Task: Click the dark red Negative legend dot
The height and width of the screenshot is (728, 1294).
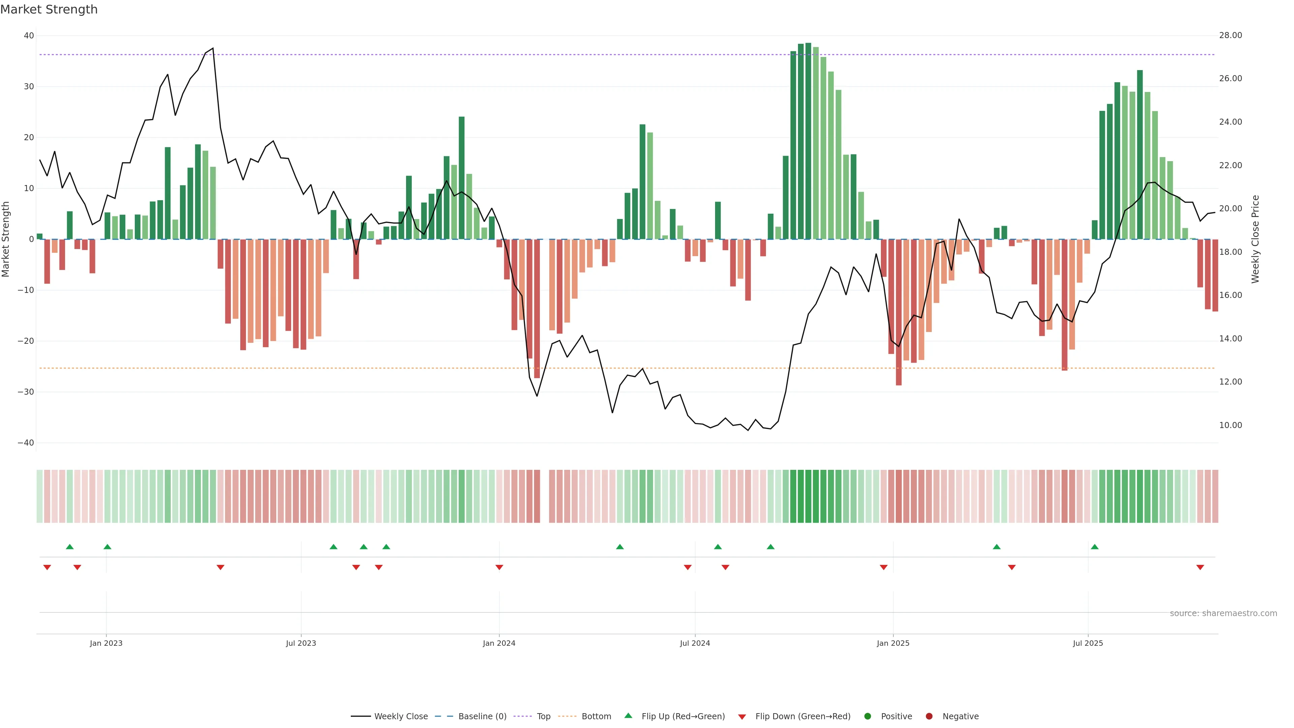Action: pyautogui.click(x=929, y=716)
